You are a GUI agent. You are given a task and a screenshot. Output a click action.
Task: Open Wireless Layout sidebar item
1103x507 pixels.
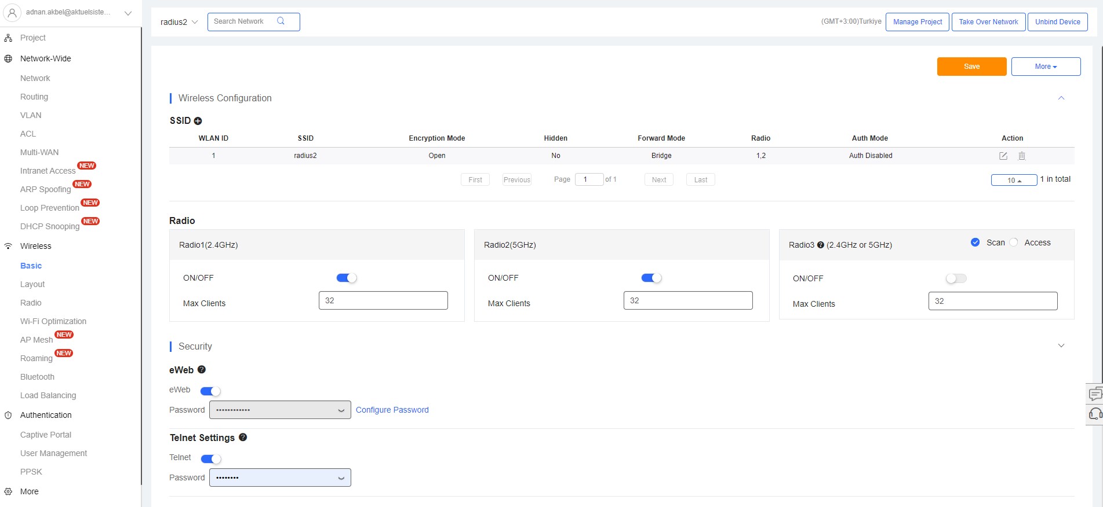32,284
